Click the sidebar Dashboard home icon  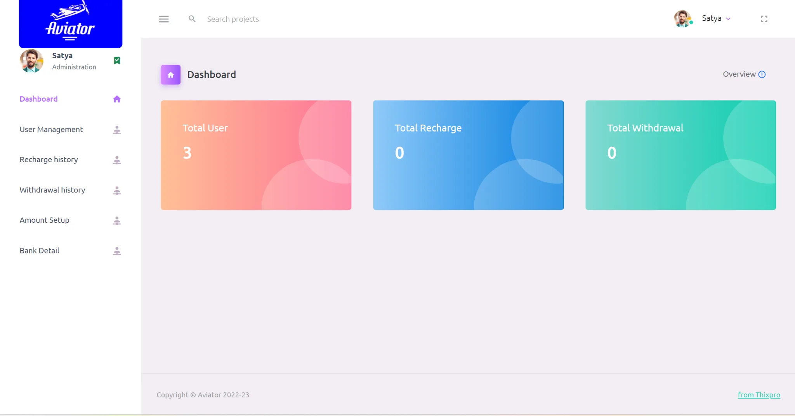point(117,99)
